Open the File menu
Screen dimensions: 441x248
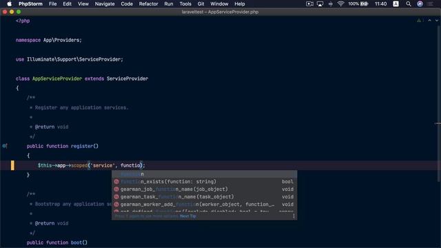(52, 4)
